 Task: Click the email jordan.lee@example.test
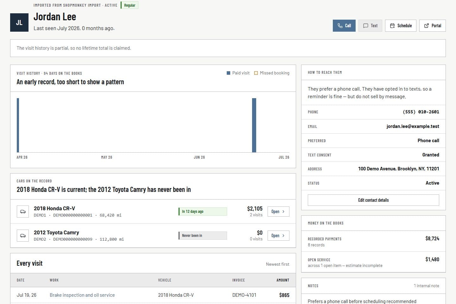pyautogui.click(x=413, y=126)
